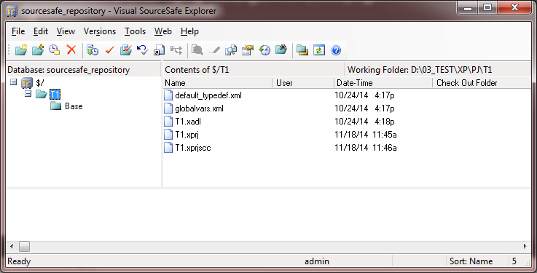
Task: Click the red checkmark Check Out icon
Action: [x=109, y=50]
